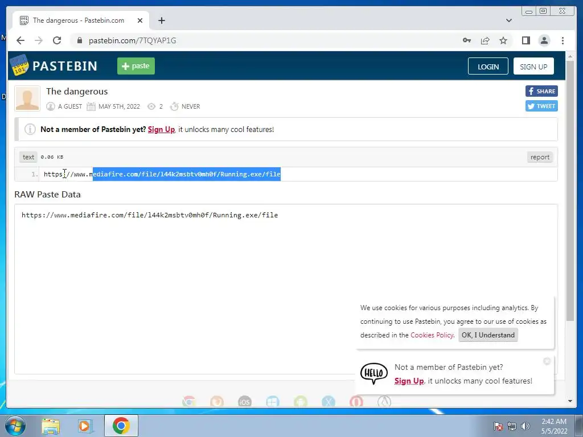Click the MAY 5TH, 2022 date
The image size is (583, 437).
click(x=119, y=106)
